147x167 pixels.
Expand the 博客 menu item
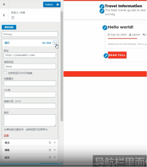click(x=55, y=150)
